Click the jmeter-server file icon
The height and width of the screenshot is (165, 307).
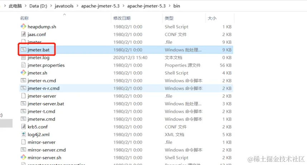point(23,96)
